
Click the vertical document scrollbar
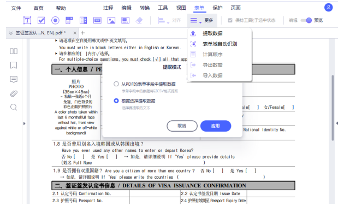click(x=333, y=108)
